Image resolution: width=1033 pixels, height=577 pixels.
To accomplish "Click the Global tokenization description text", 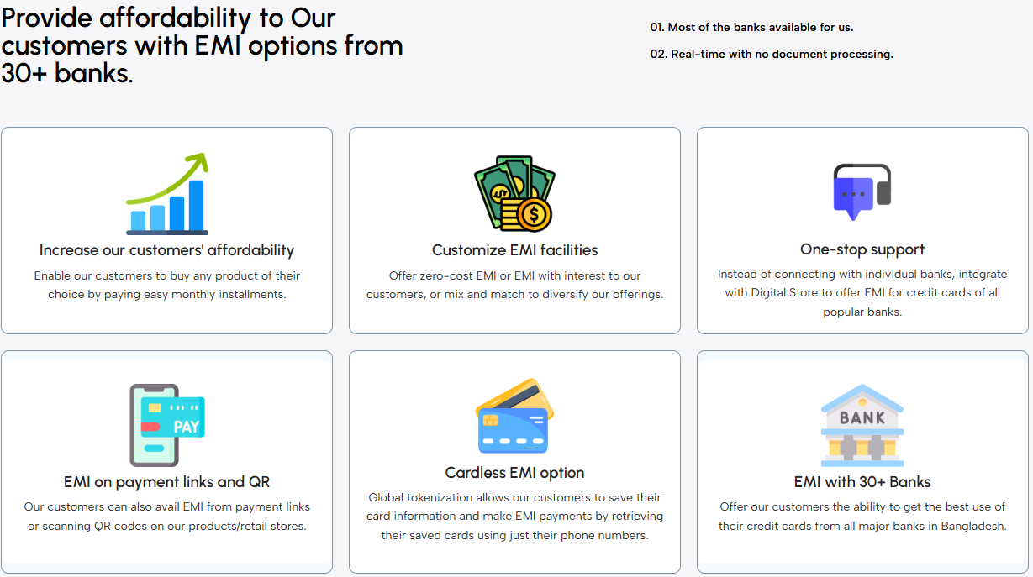I will click(515, 517).
